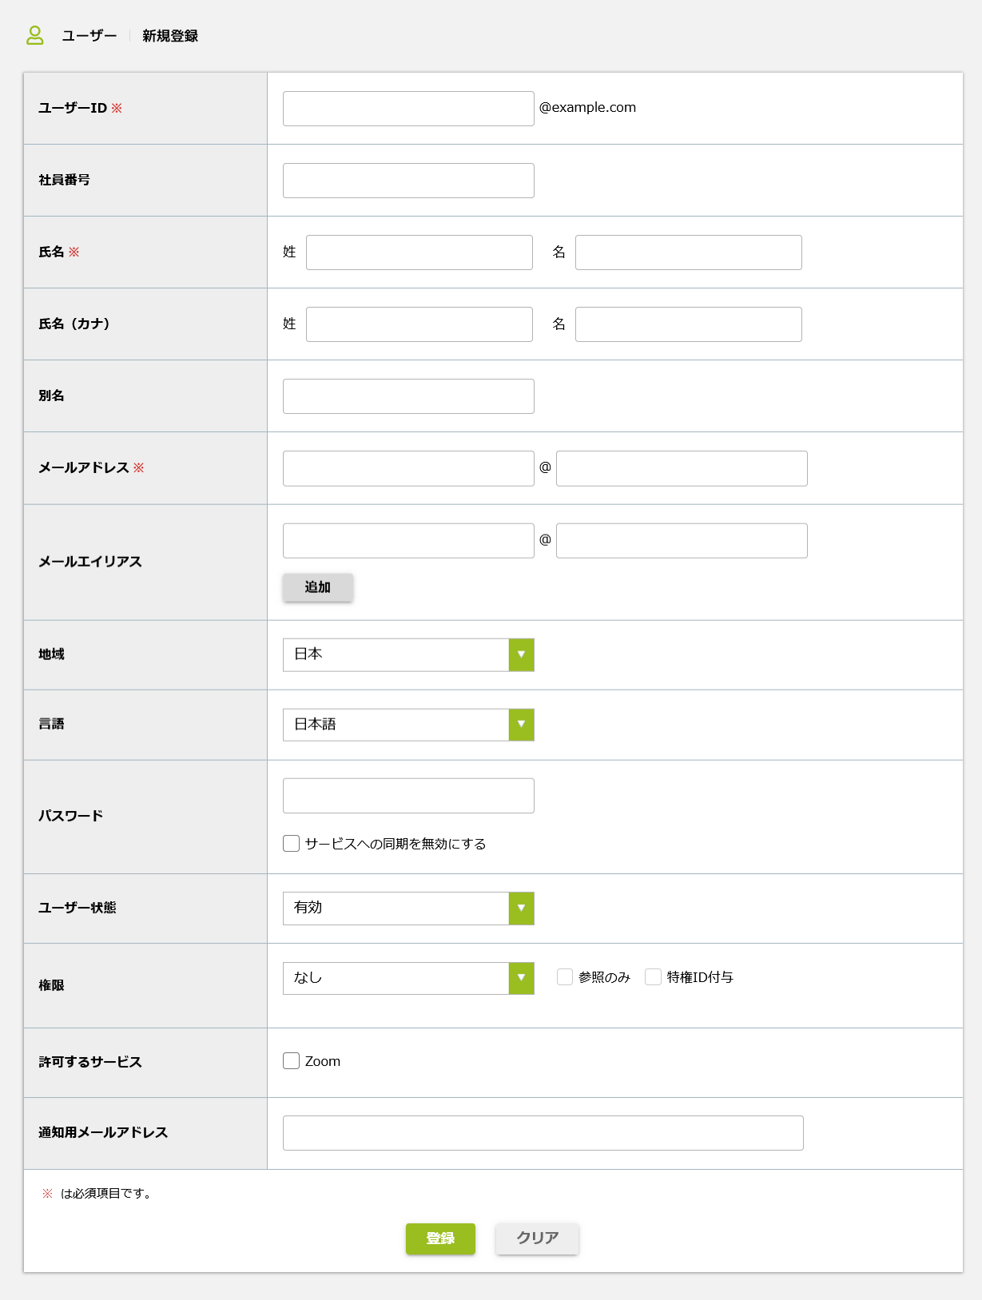The height and width of the screenshot is (1300, 982).
Task: Check サービスへの同期を無効にする checkbox
Action: coord(292,844)
